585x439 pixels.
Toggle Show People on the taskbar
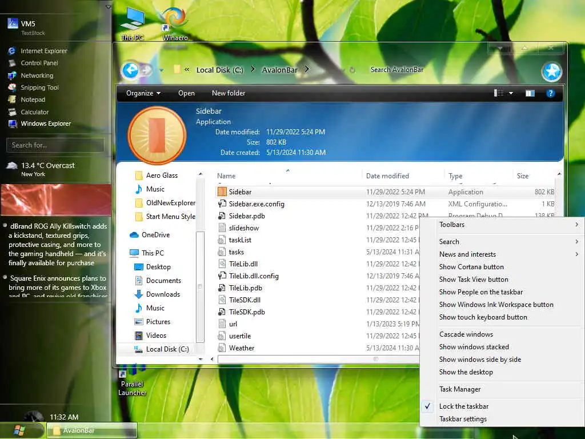pyautogui.click(x=481, y=292)
